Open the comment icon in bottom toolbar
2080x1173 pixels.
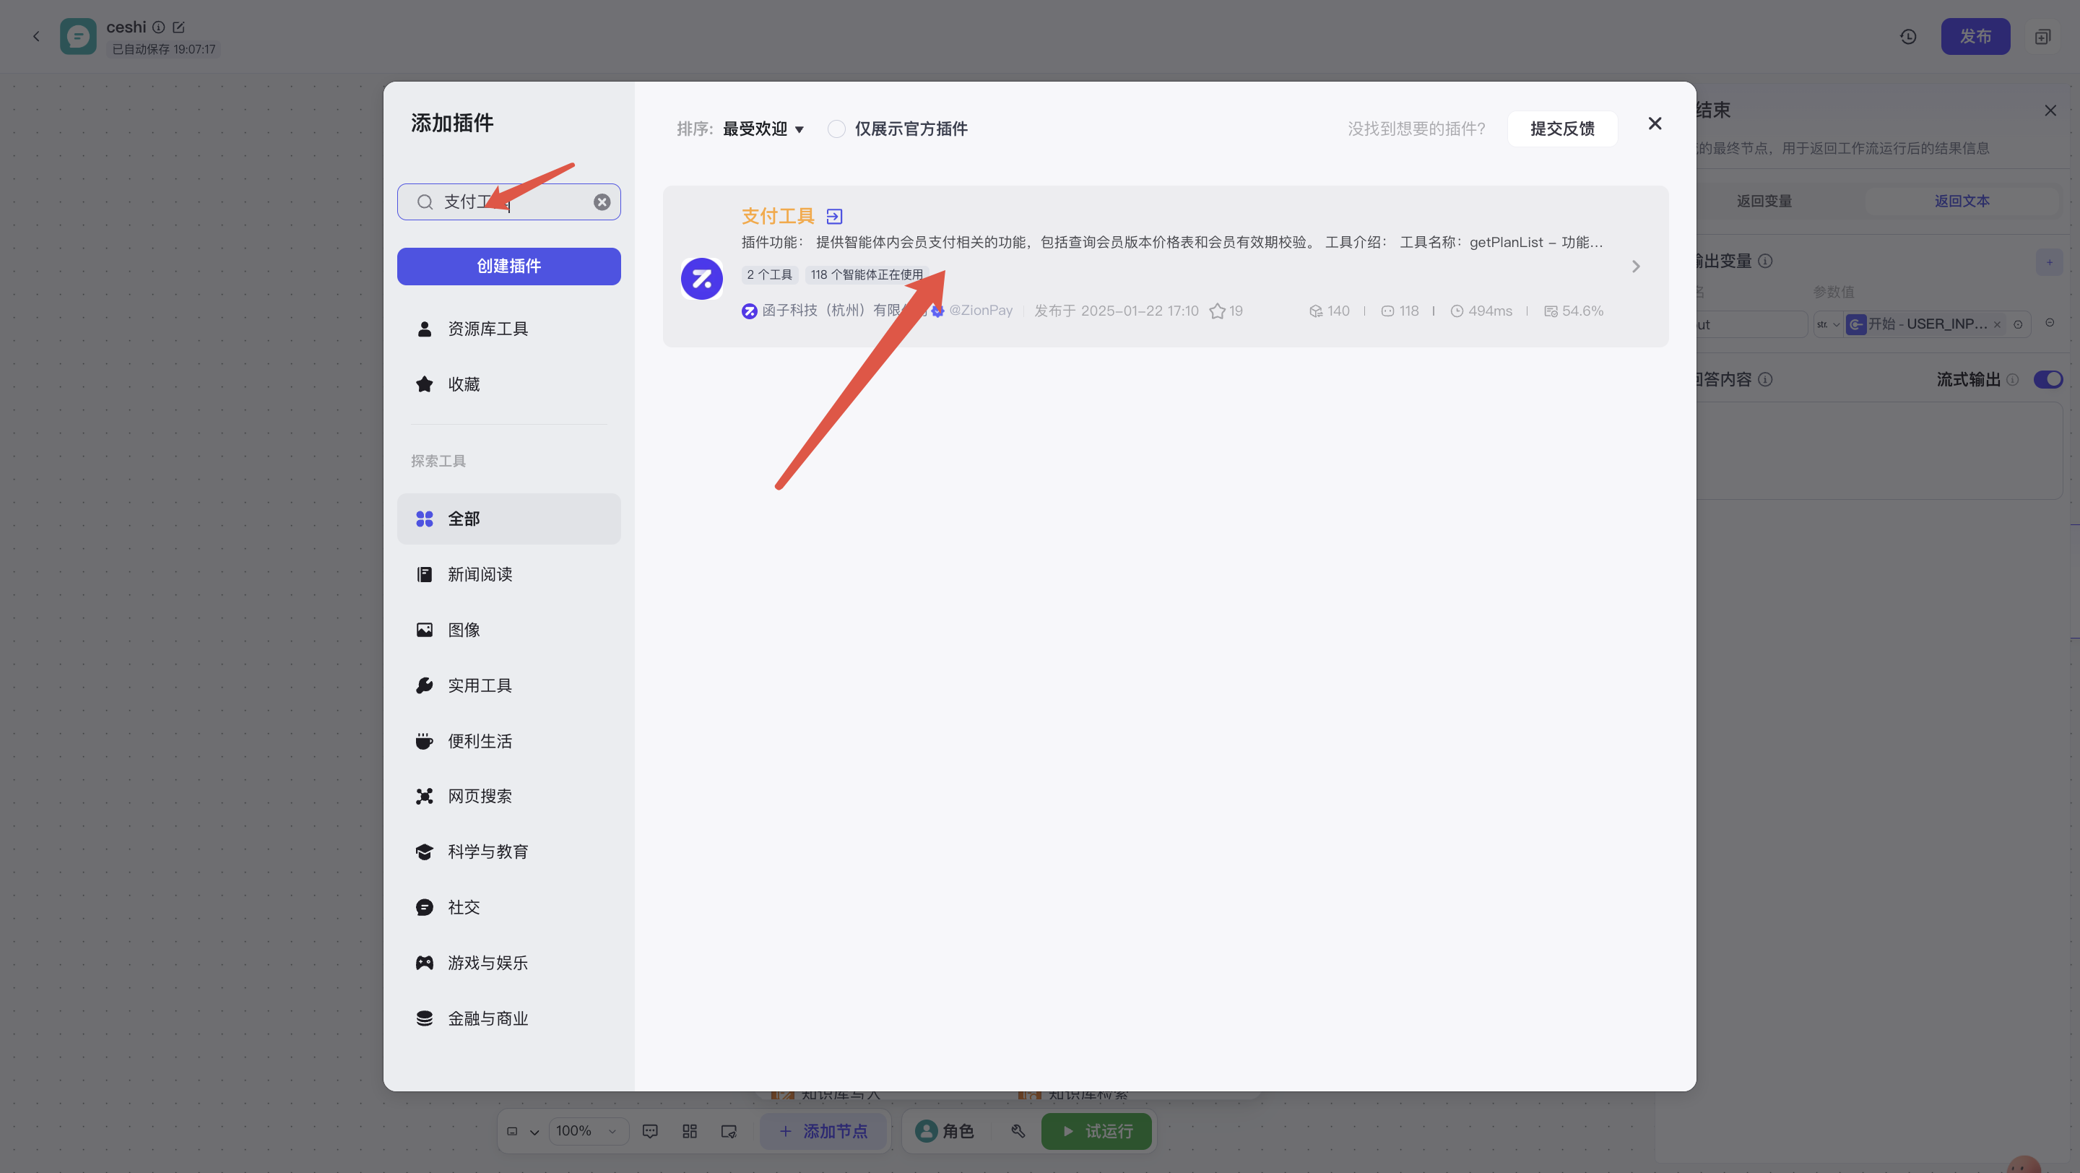click(x=650, y=1131)
